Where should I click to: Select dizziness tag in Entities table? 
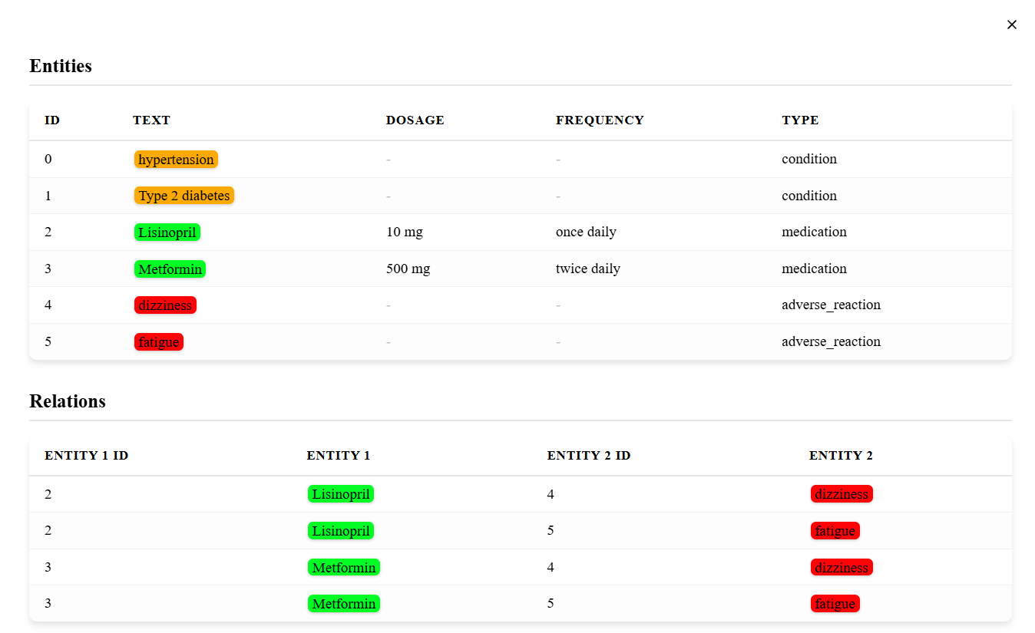[x=165, y=305]
